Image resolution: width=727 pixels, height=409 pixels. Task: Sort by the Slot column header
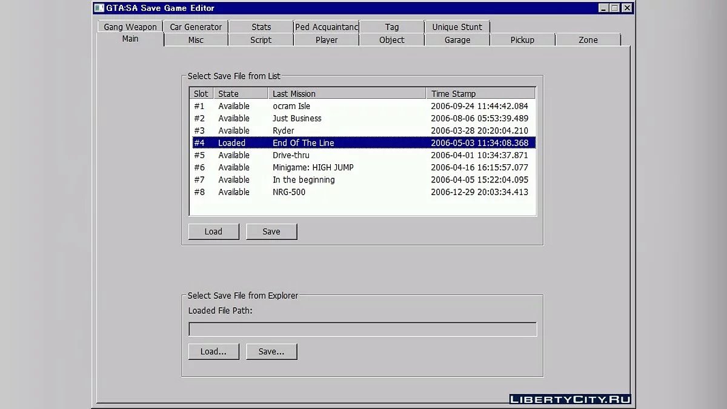point(202,93)
